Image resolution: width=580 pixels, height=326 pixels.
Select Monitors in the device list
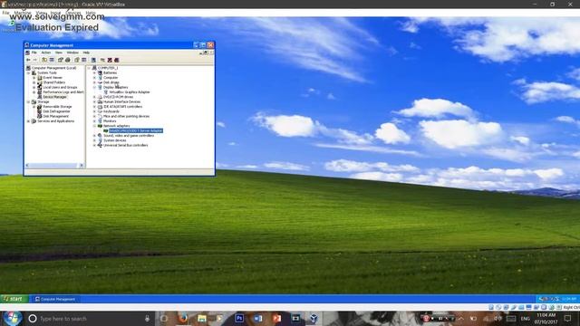click(x=110, y=120)
